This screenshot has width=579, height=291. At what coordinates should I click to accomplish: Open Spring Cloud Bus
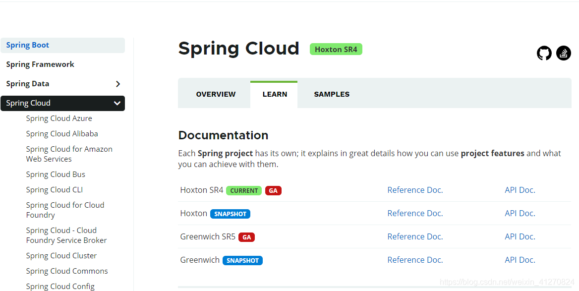[56, 175]
